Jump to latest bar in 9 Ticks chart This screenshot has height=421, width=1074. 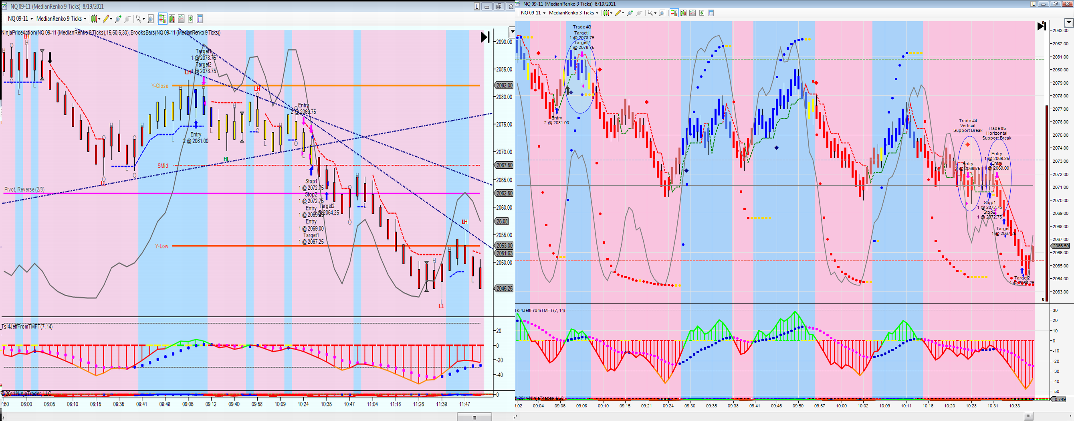tap(485, 37)
